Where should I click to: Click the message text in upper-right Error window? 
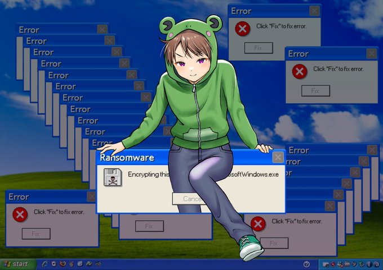click(339, 69)
